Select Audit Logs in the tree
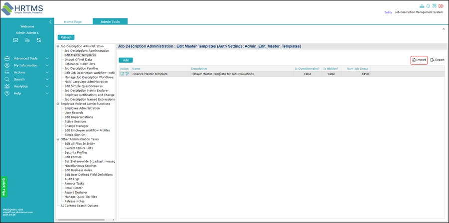Image resolution: width=449 pixels, height=223 pixels. click(72, 179)
